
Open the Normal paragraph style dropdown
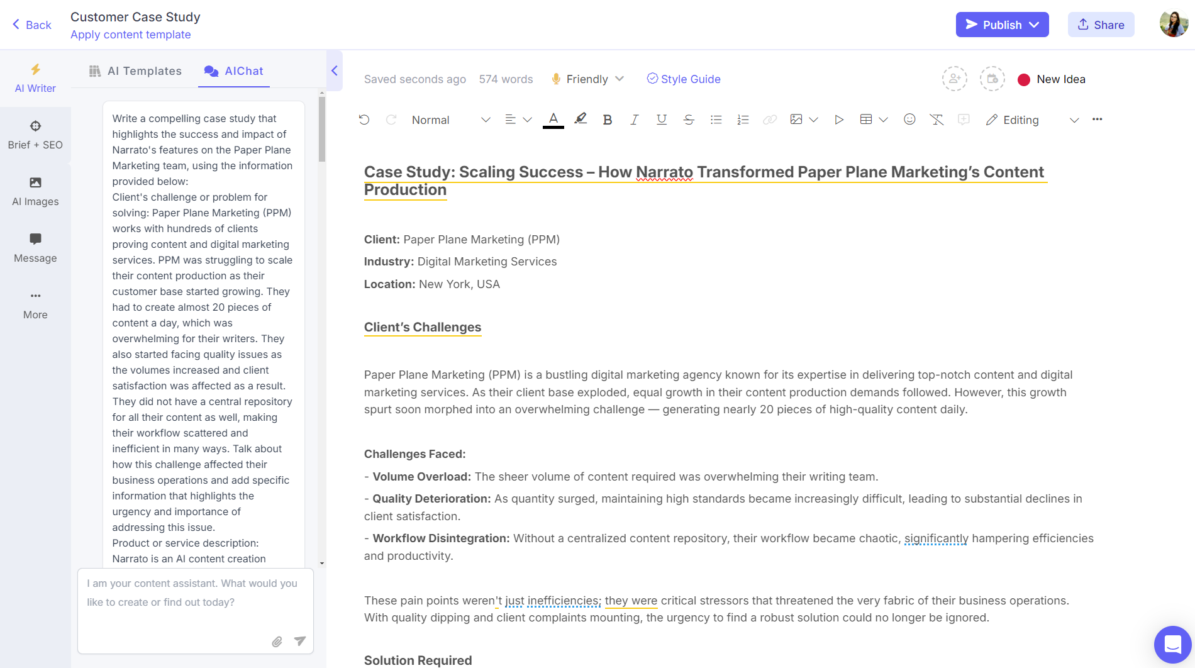[x=450, y=120]
